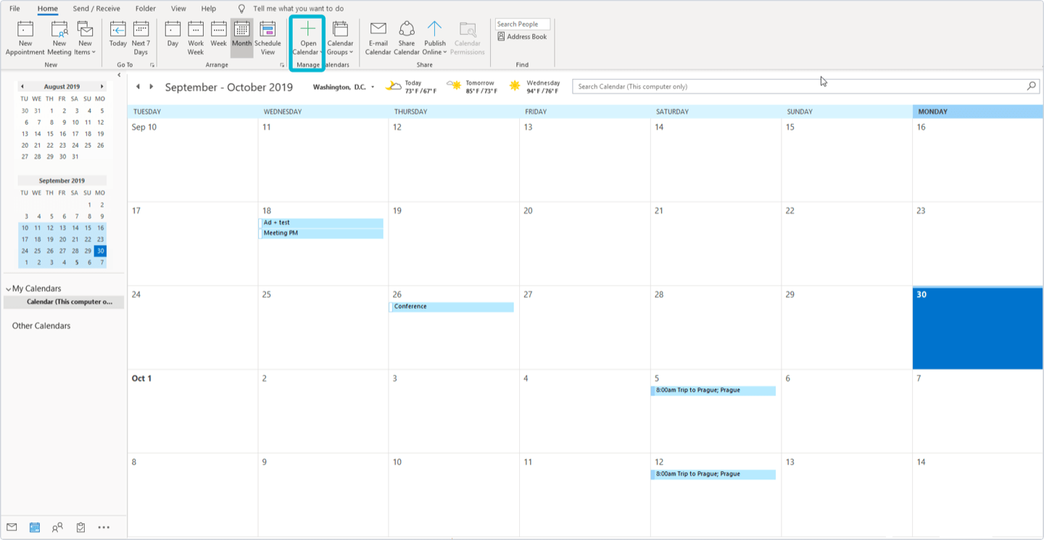Go to the next month in calendar
Image resolution: width=1044 pixels, height=540 pixels.
[x=151, y=87]
